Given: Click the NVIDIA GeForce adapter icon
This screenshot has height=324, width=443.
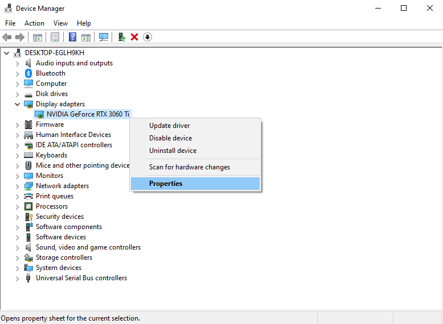Looking at the screenshot, I should click(39, 114).
